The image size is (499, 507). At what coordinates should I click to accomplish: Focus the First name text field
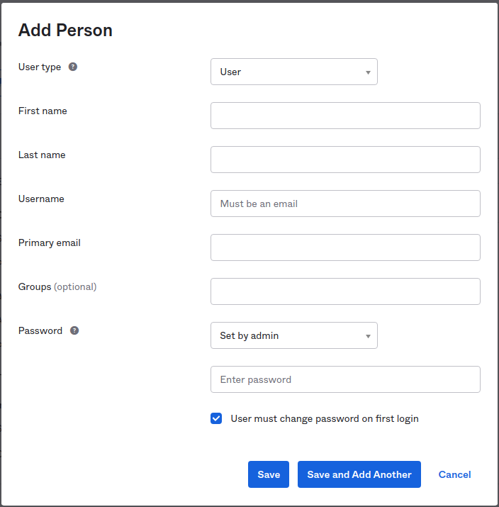345,116
